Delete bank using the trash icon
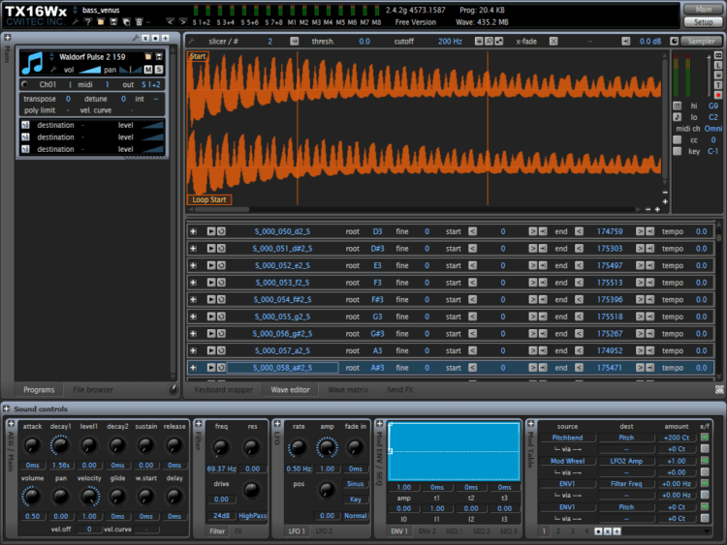 pyautogui.click(x=139, y=21)
